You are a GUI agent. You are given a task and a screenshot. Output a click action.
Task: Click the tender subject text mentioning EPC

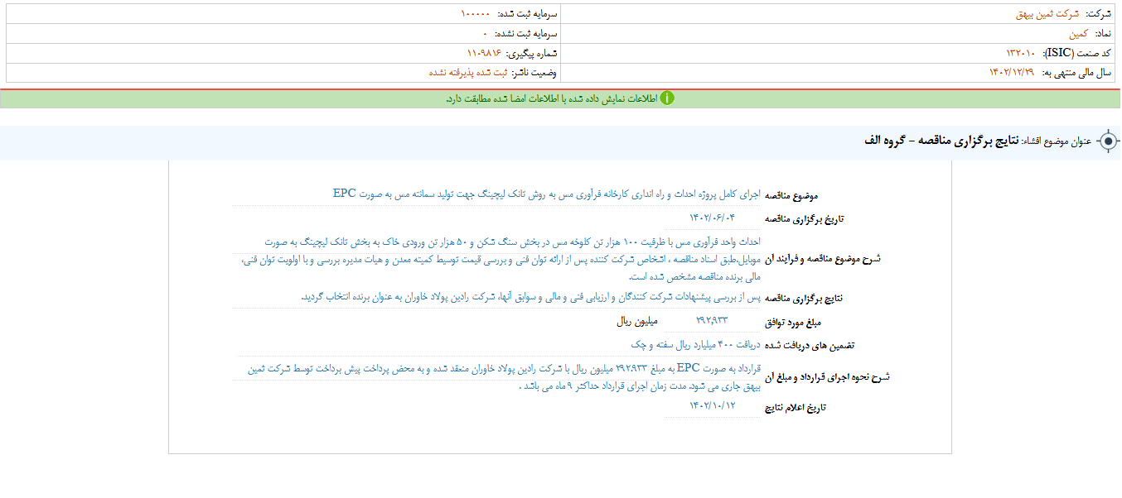tap(546, 194)
